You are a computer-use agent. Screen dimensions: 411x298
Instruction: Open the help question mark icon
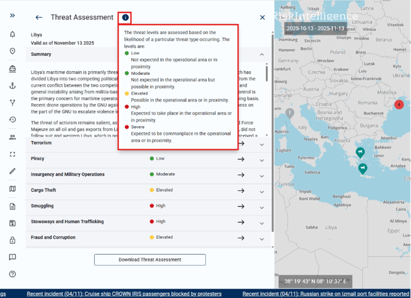coord(13,274)
